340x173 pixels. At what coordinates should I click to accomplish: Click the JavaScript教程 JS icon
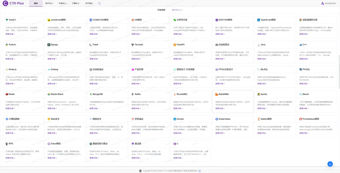[x=49, y=20]
